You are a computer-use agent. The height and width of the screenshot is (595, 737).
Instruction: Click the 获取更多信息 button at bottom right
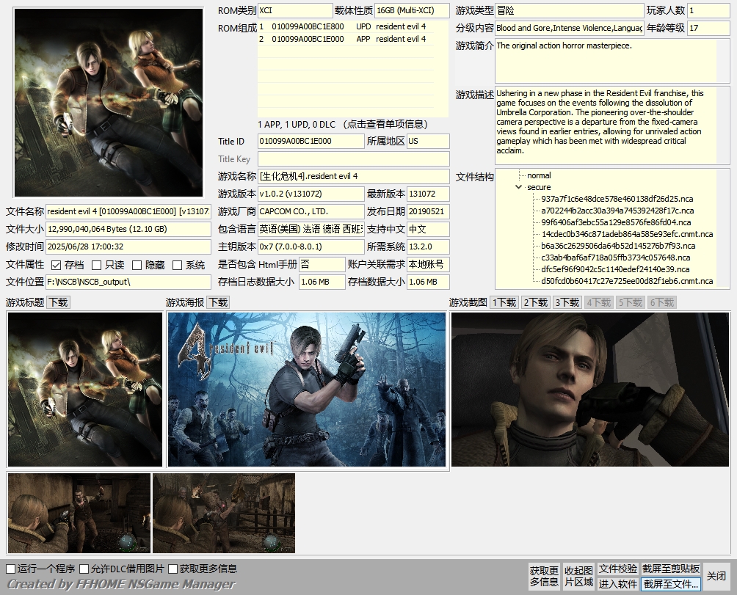click(544, 576)
